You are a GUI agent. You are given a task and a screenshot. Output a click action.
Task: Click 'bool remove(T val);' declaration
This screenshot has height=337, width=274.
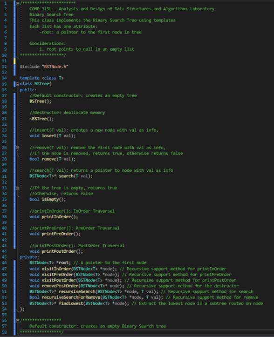[53, 159]
